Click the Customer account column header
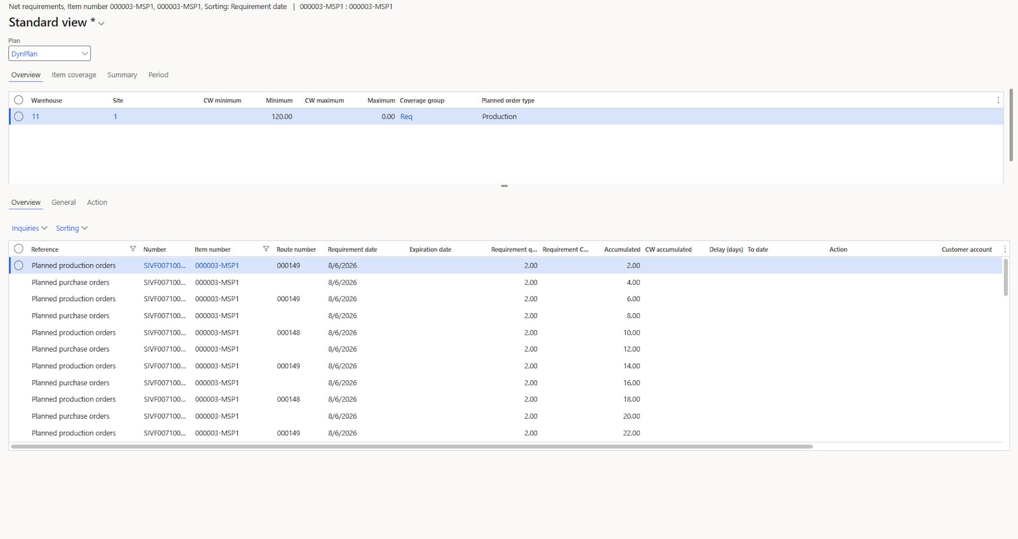Image resolution: width=1018 pixels, height=539 pixels. [x=967, y=249]
